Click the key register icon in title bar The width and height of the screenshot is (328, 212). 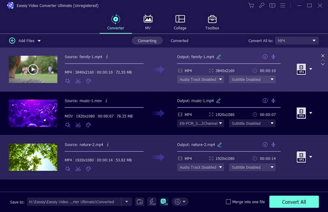262,6
